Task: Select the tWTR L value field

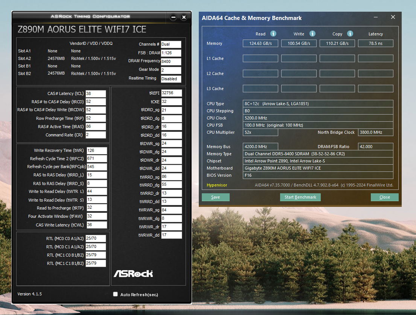Action: tap(97, 191)
